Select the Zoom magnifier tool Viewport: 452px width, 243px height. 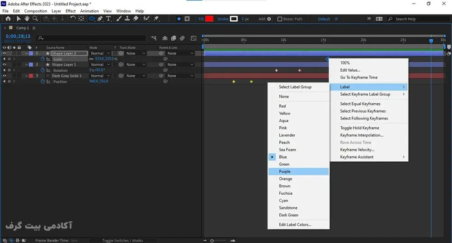coord(35,18)
